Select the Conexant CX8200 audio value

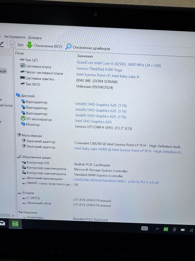(128, 145)
